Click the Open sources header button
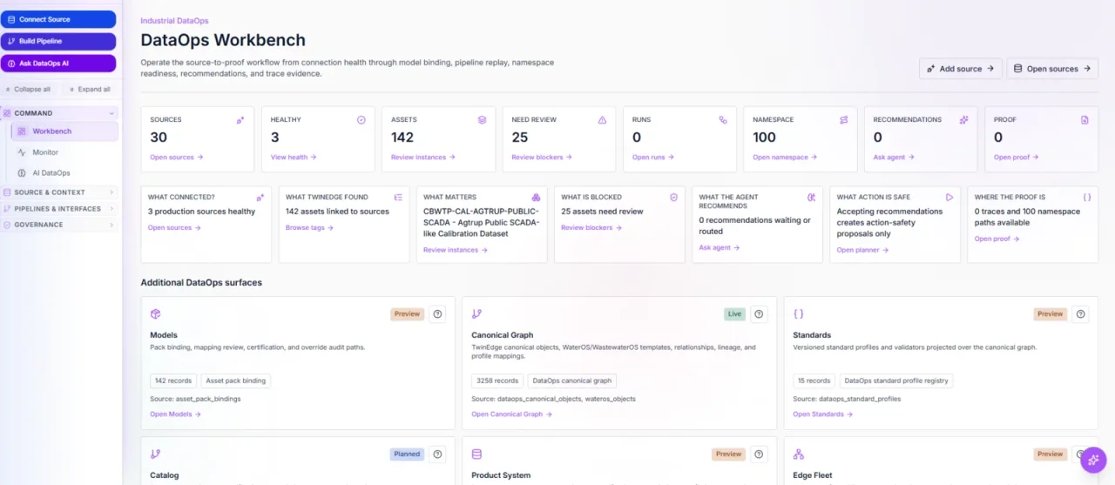This screenshot has width=1115, height=485. click(x=1052, y=69)
